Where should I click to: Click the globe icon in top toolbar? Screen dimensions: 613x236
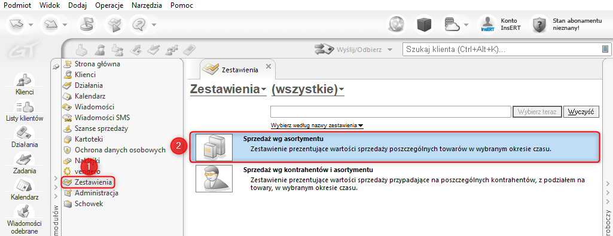click(397, 25)
